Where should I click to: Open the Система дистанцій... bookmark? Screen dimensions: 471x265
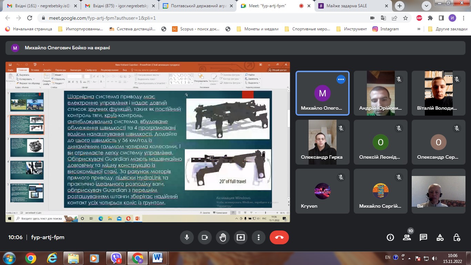132,29
